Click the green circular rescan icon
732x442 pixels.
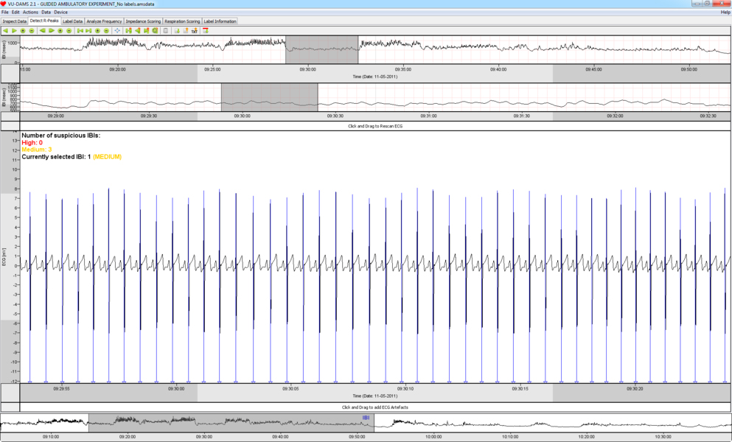pyautogui.click(x=155, y=31)
